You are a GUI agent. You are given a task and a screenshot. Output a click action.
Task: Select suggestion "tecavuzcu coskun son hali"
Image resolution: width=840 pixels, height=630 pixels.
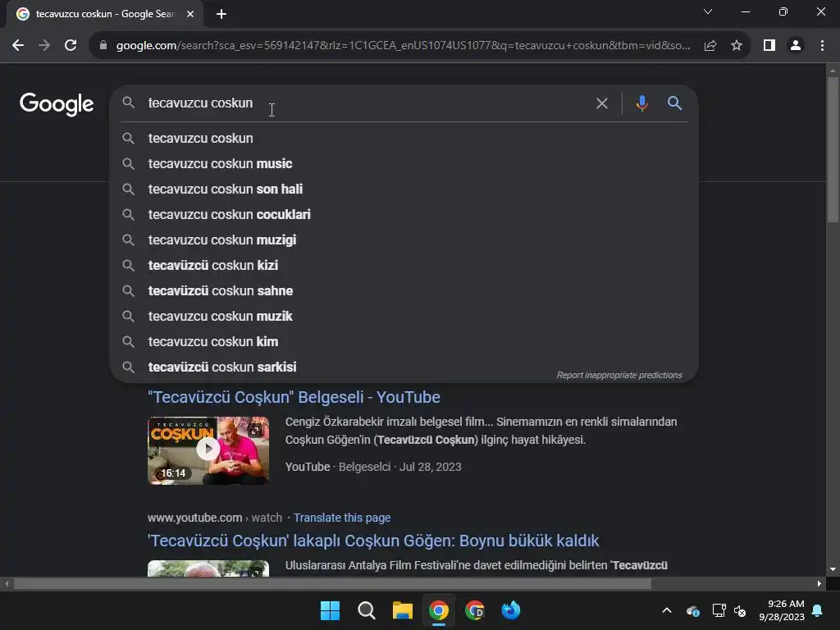click(x=404, y=189)
